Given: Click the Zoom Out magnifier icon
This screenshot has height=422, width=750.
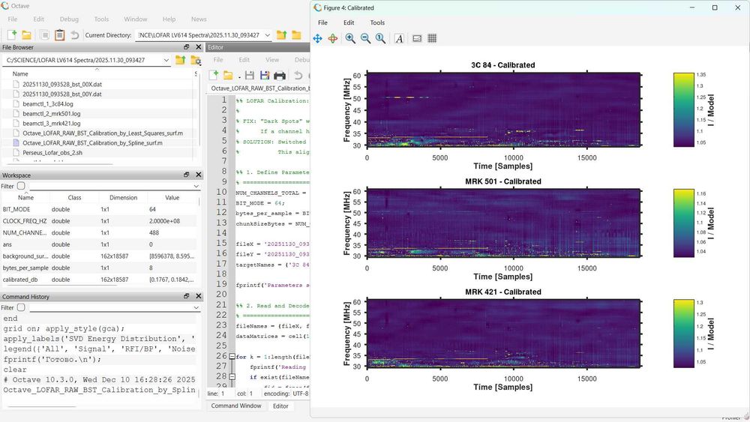Looking at the screenshot, I should 365,38.
